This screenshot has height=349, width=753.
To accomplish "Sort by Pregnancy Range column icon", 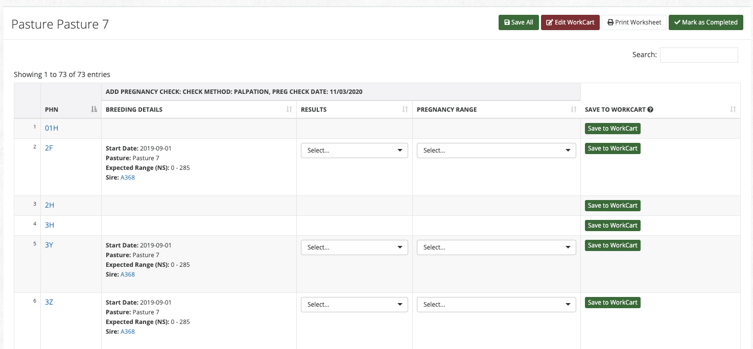I will pos(573,109).
